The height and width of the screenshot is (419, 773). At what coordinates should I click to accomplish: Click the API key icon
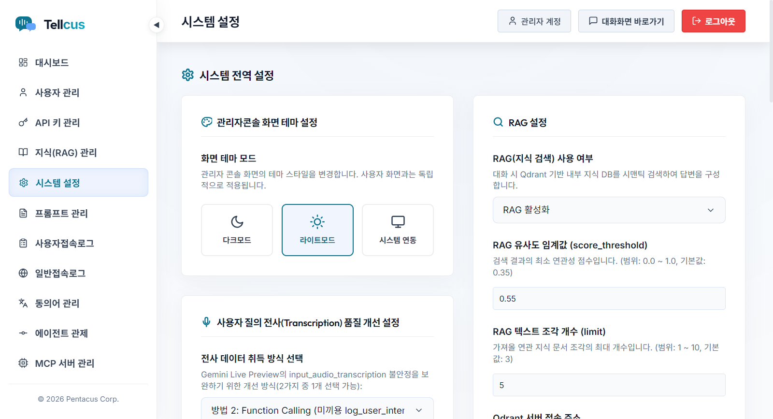click(23, 122)
